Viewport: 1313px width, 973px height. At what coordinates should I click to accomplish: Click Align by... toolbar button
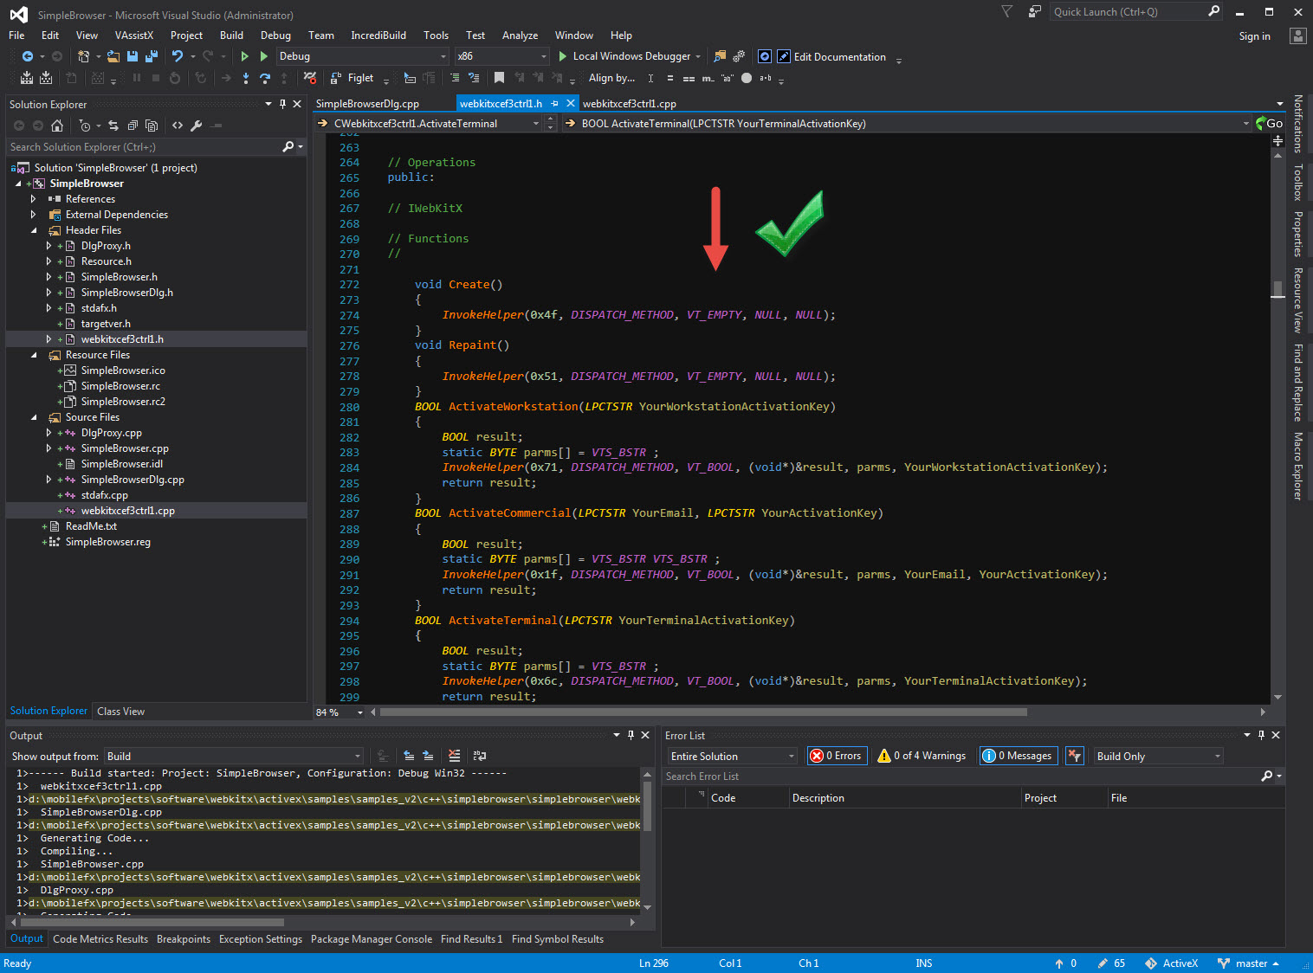tap(611, 78)
